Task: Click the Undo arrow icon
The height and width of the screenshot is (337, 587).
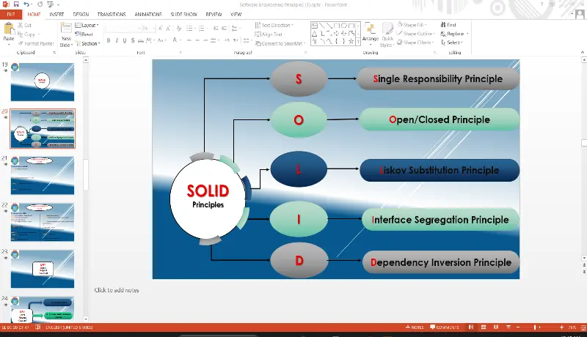Action: click(x=26, y=4)
